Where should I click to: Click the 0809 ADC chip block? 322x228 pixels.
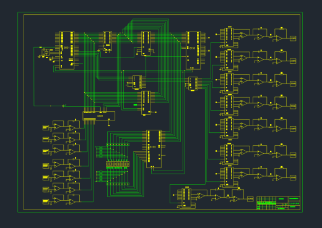coord(99,116)
